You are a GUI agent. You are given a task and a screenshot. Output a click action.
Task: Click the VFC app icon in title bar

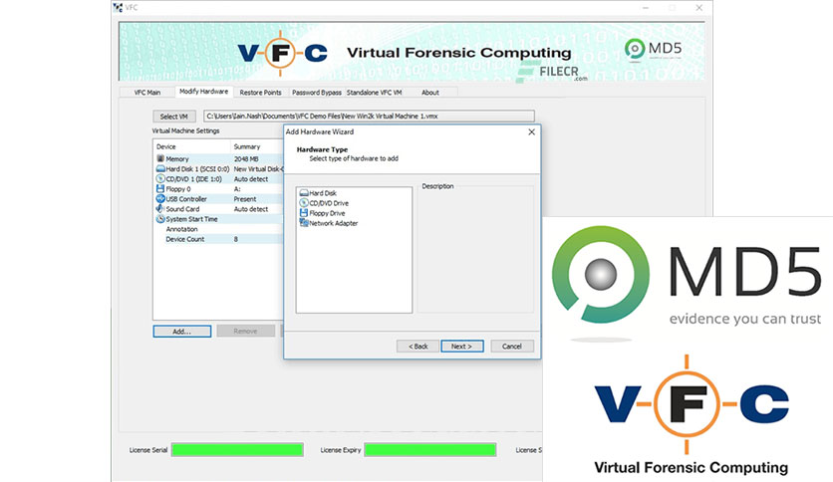pyautogui.click(x=118, y=7)
